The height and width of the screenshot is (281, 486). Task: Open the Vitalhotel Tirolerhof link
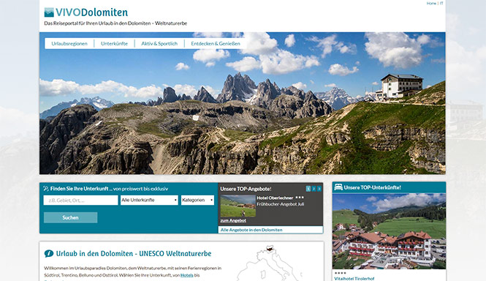pos(354,279)
